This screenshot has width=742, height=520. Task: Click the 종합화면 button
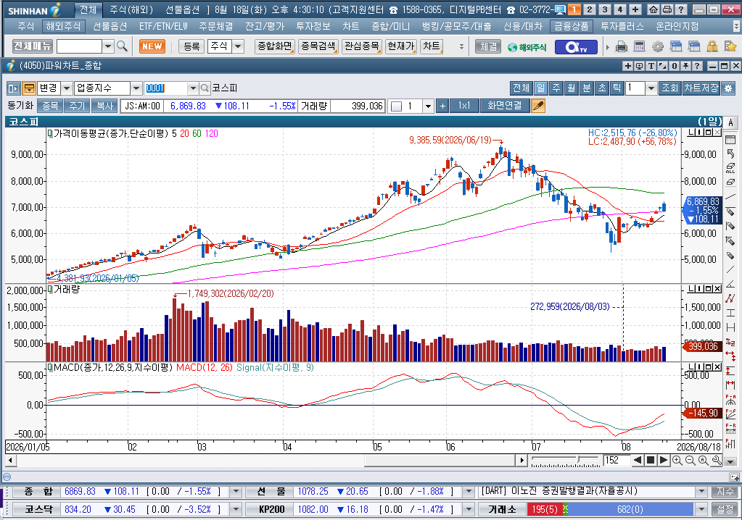coord(274,46)
